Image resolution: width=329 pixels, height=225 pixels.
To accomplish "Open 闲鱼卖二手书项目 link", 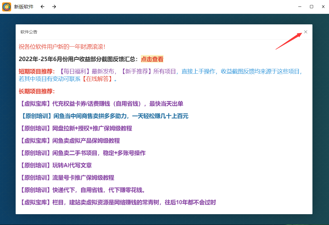I will coord(82,153).
